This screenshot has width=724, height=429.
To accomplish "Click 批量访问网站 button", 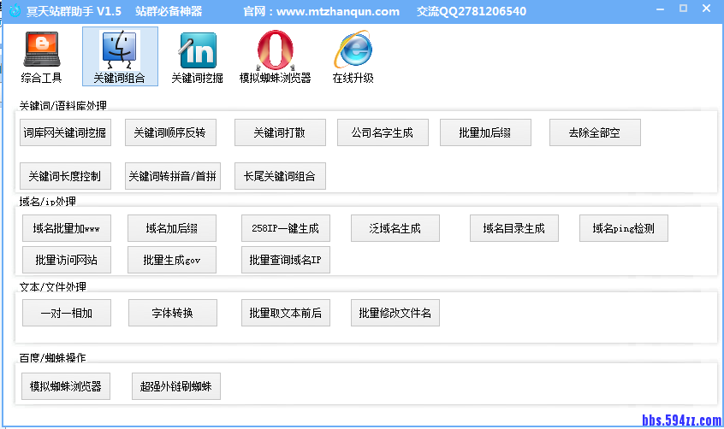I will point(67,260).
